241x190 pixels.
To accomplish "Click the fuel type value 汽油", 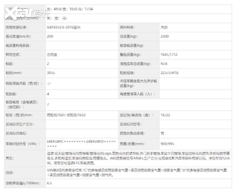I will coord(164,27).
